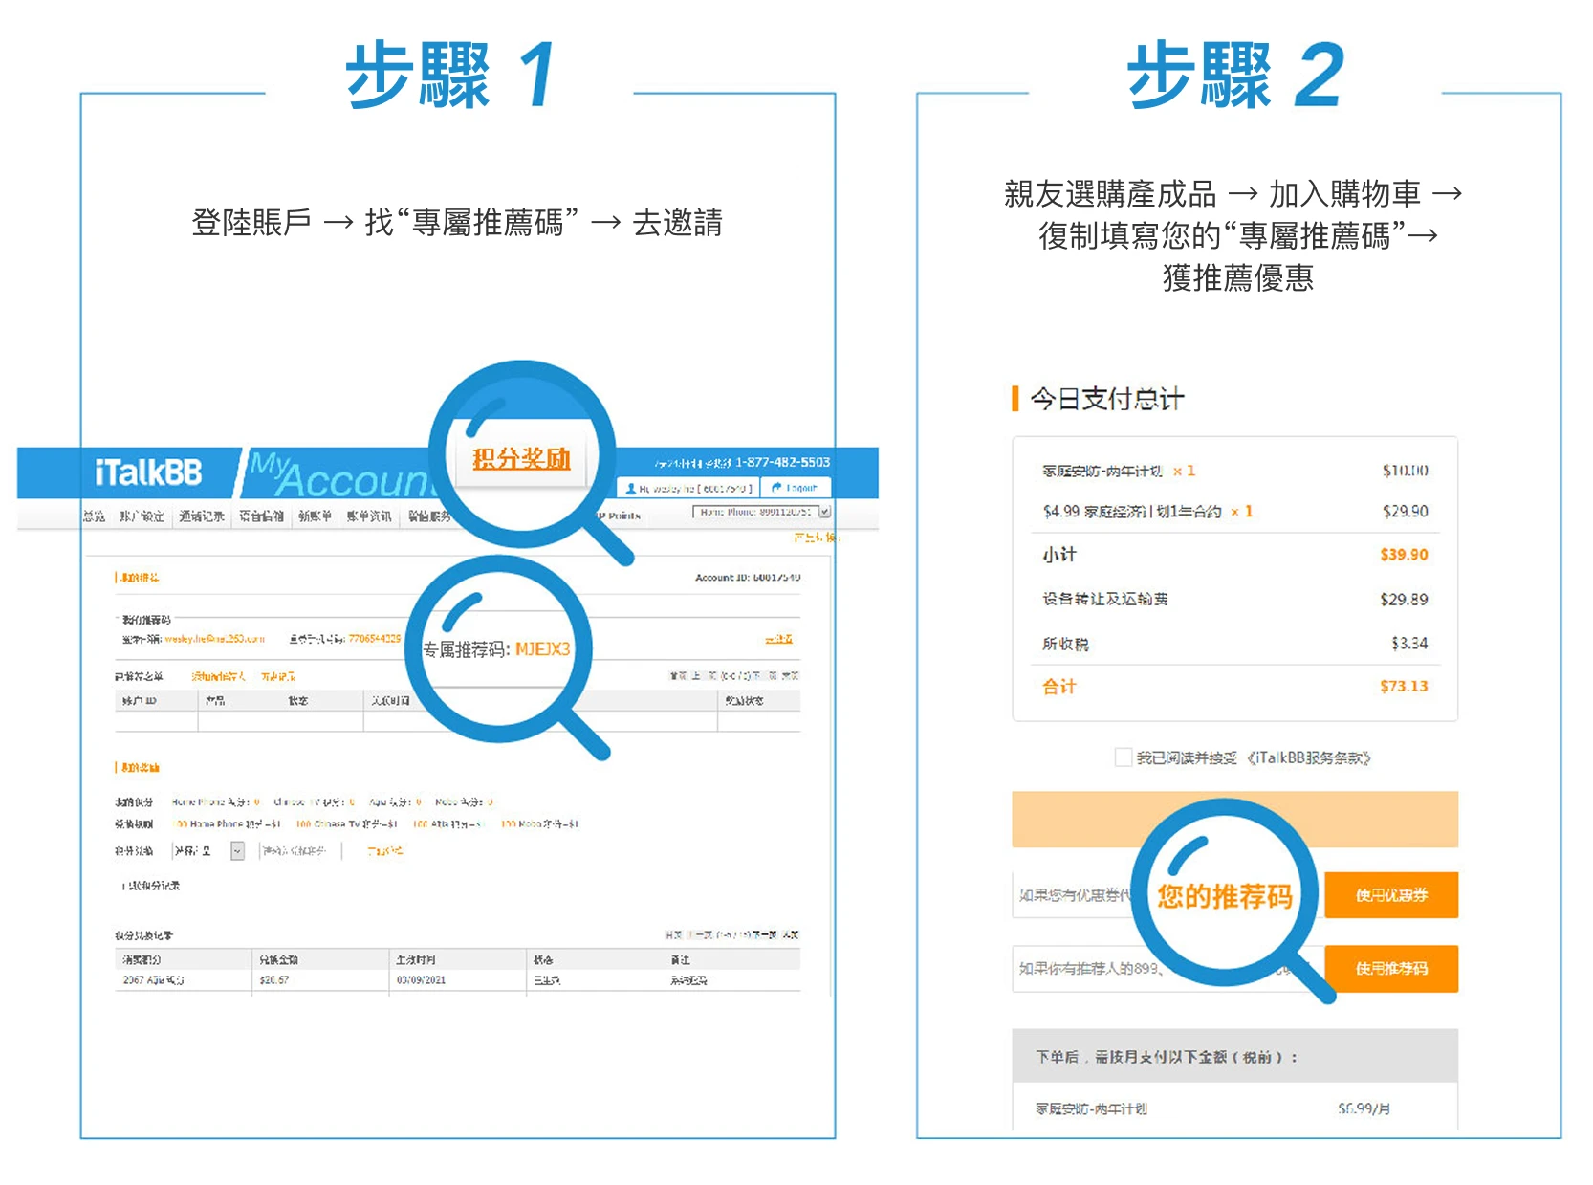Click the 积分奖励 link
The width and height of the screenshot is (1593, 1185).
pos(521,459)
